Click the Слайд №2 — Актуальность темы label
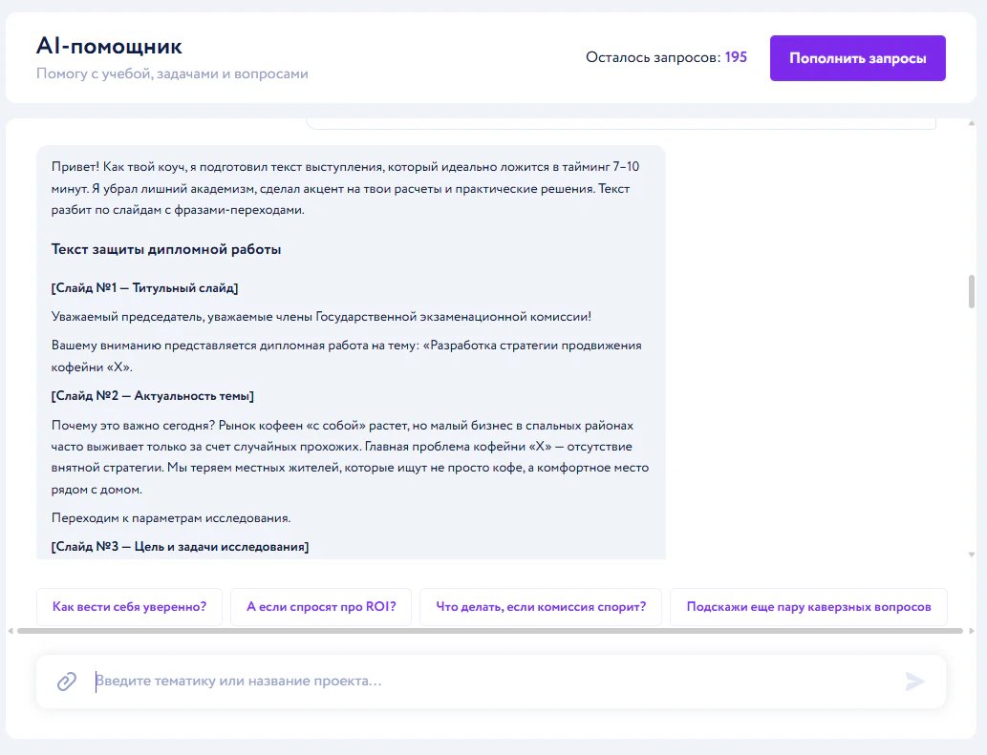 coord(152,396)
